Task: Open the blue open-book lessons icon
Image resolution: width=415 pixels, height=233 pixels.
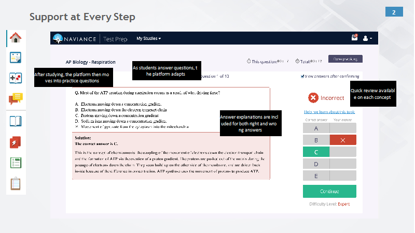Action: coord(16,121)
